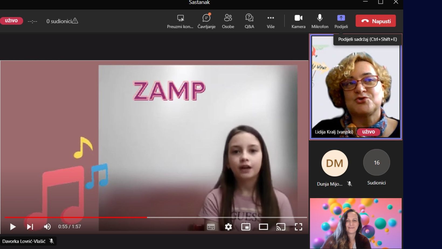Enable miniplayer mode in video
This screenshot has height=249, width=442.
point(246,227)
